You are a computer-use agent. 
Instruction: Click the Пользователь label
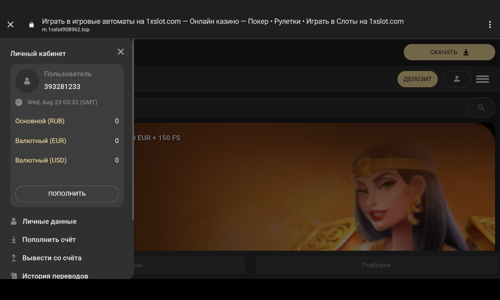coord(68,74)
